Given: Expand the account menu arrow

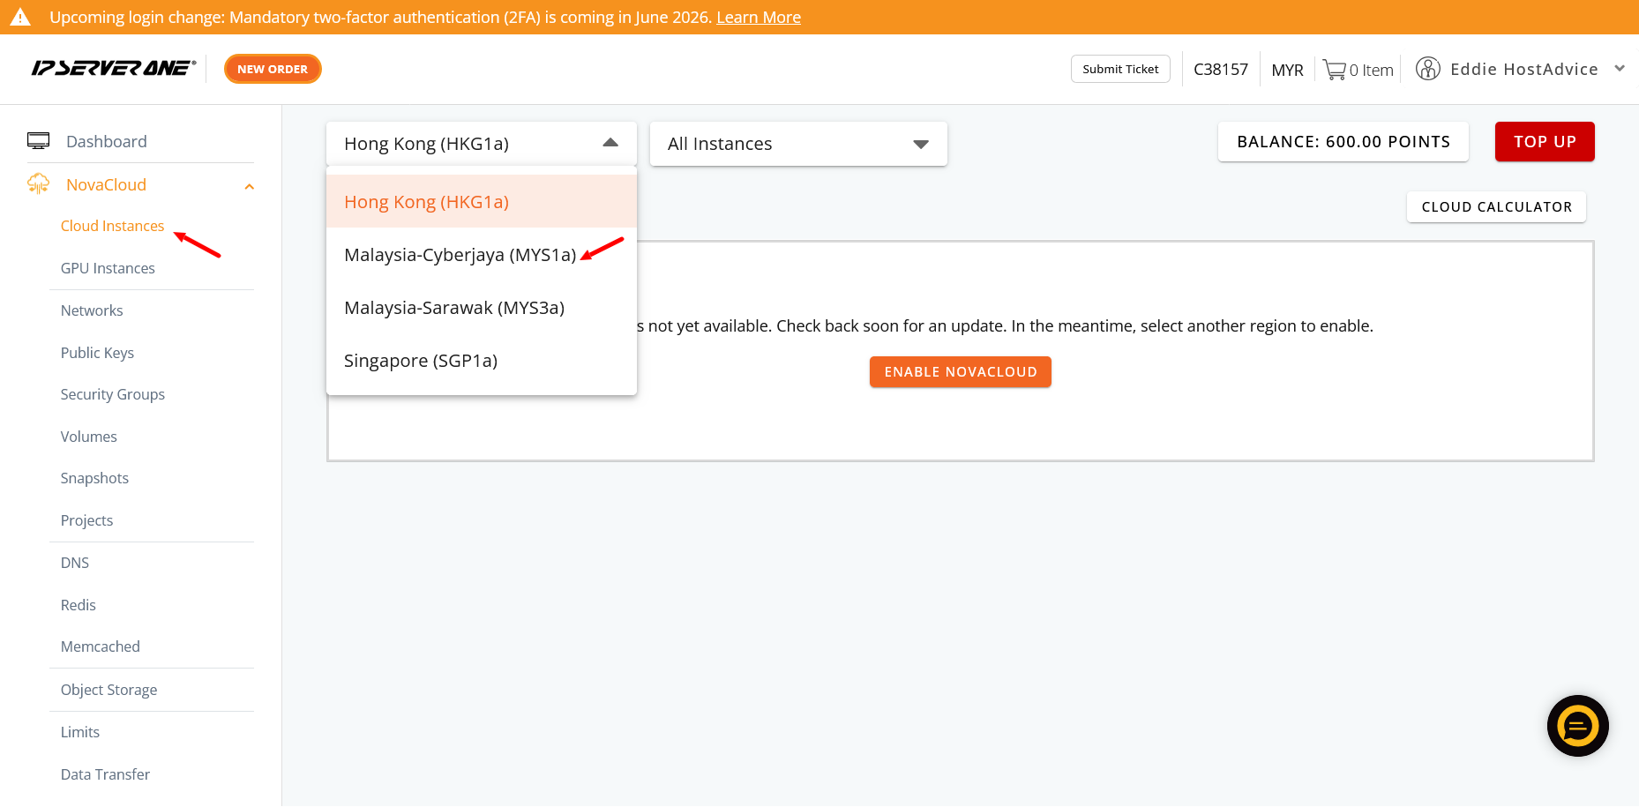Looking at the screenshot, I should click(x=1620, y=68).
